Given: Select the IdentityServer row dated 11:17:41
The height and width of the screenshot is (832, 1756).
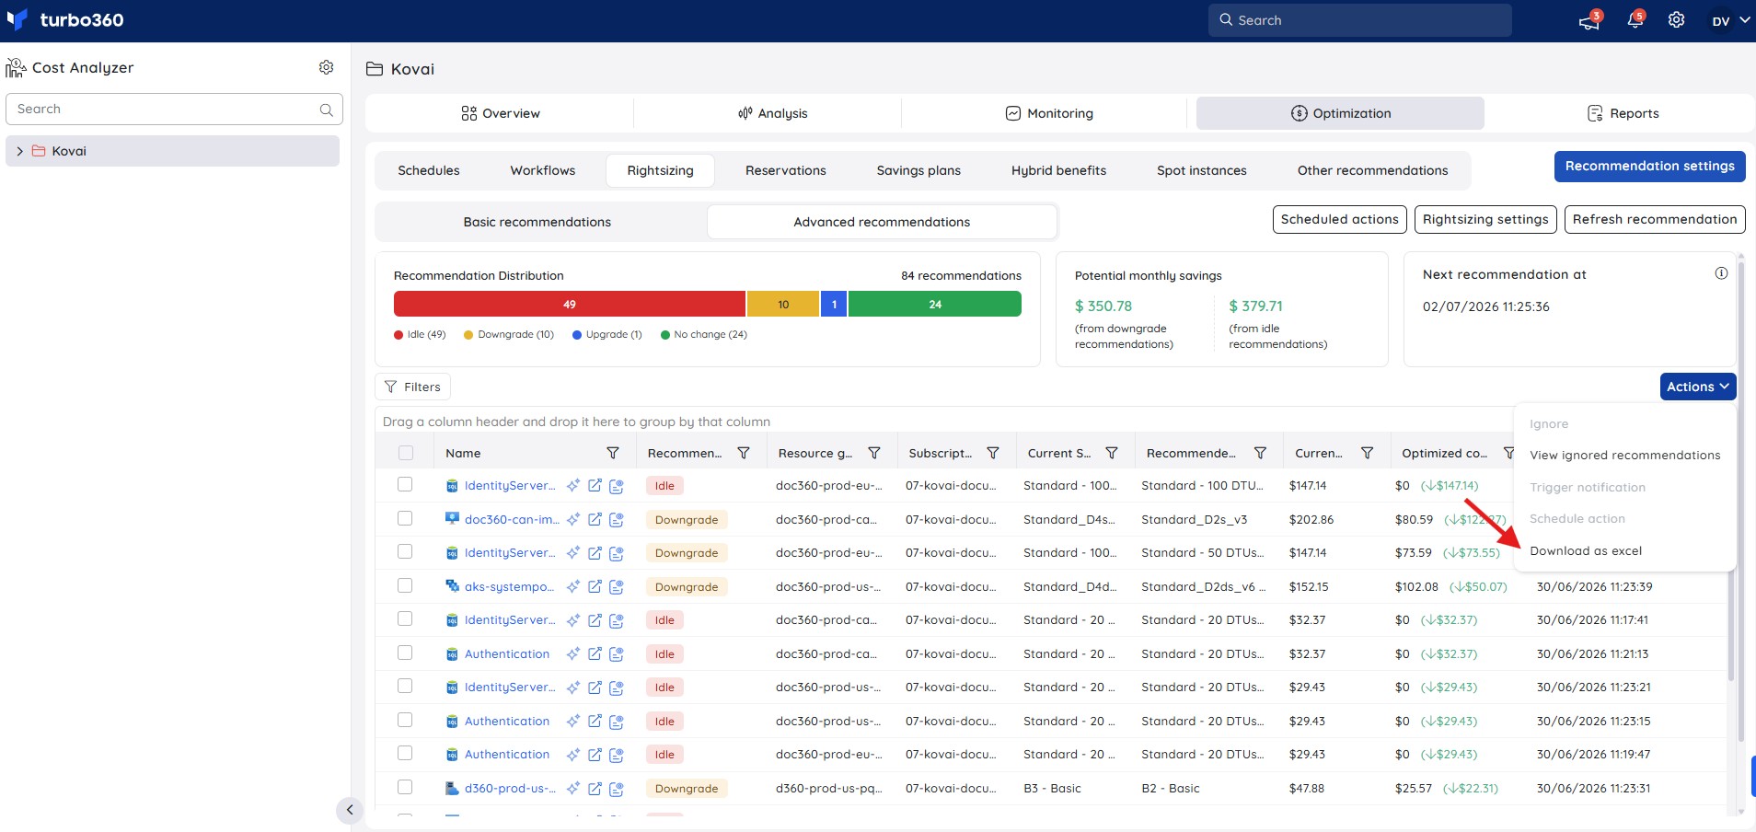Looking at the screenshot, I should pos(405,618).
